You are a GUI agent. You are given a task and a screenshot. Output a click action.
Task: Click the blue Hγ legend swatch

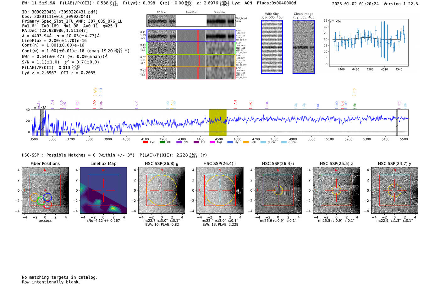(230, 142)
